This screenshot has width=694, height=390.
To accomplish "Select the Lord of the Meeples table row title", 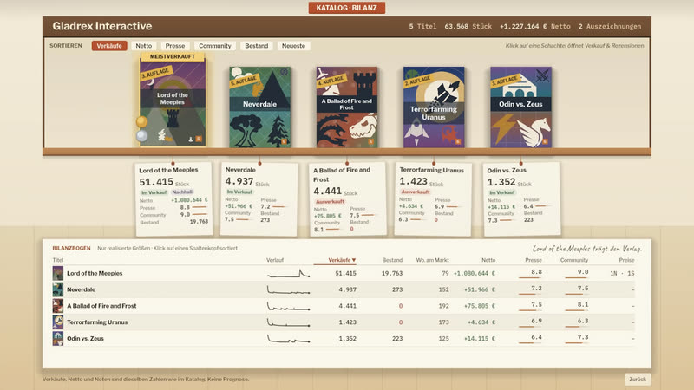I will point(95,273).
